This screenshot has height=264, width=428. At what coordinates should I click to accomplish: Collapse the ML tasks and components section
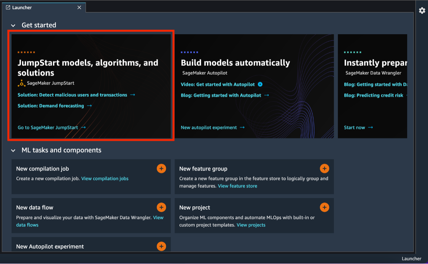13,150
